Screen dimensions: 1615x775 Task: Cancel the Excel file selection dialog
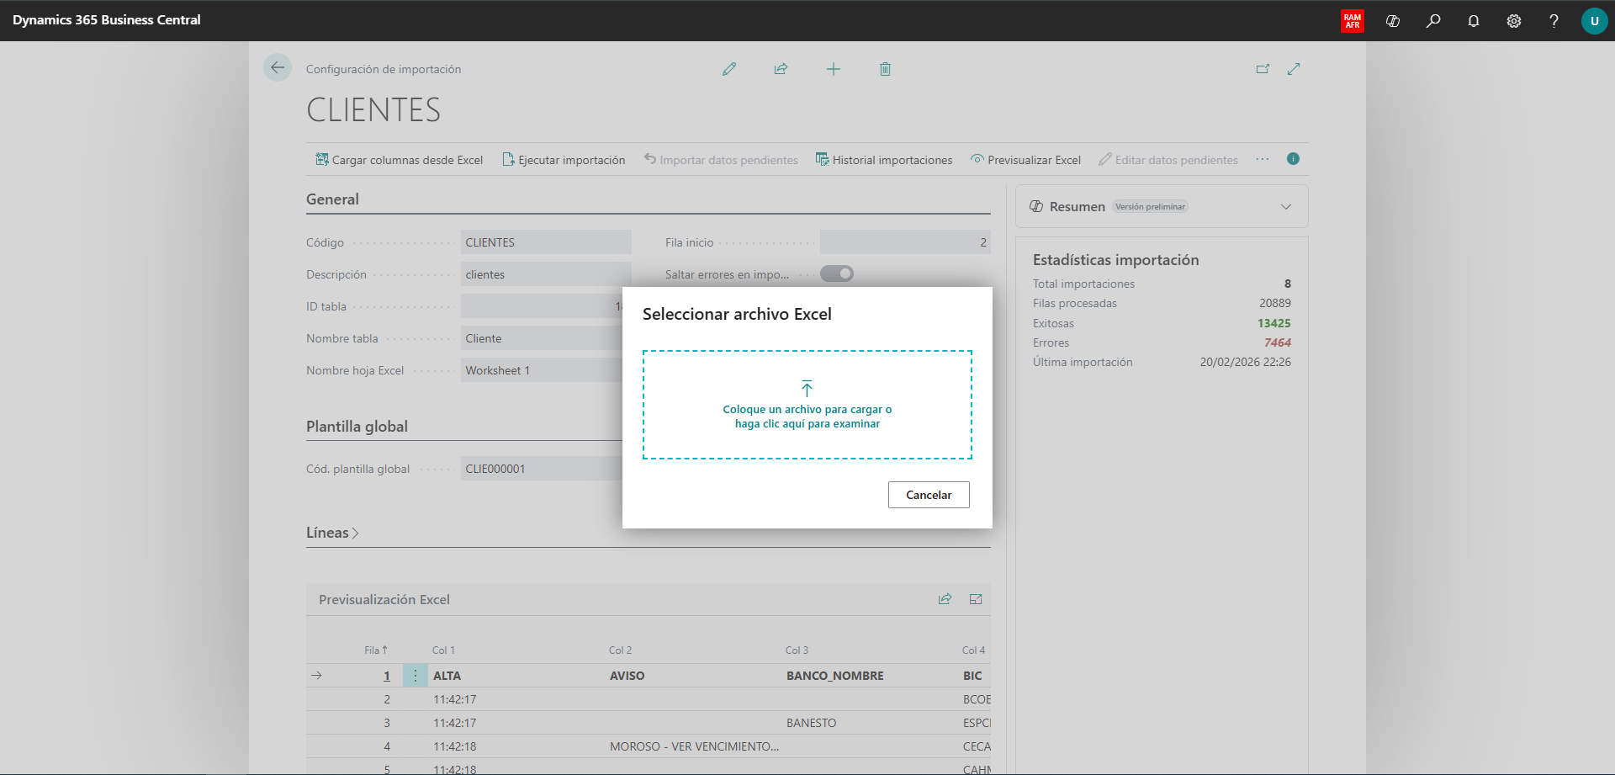click(x=929, y=495)
